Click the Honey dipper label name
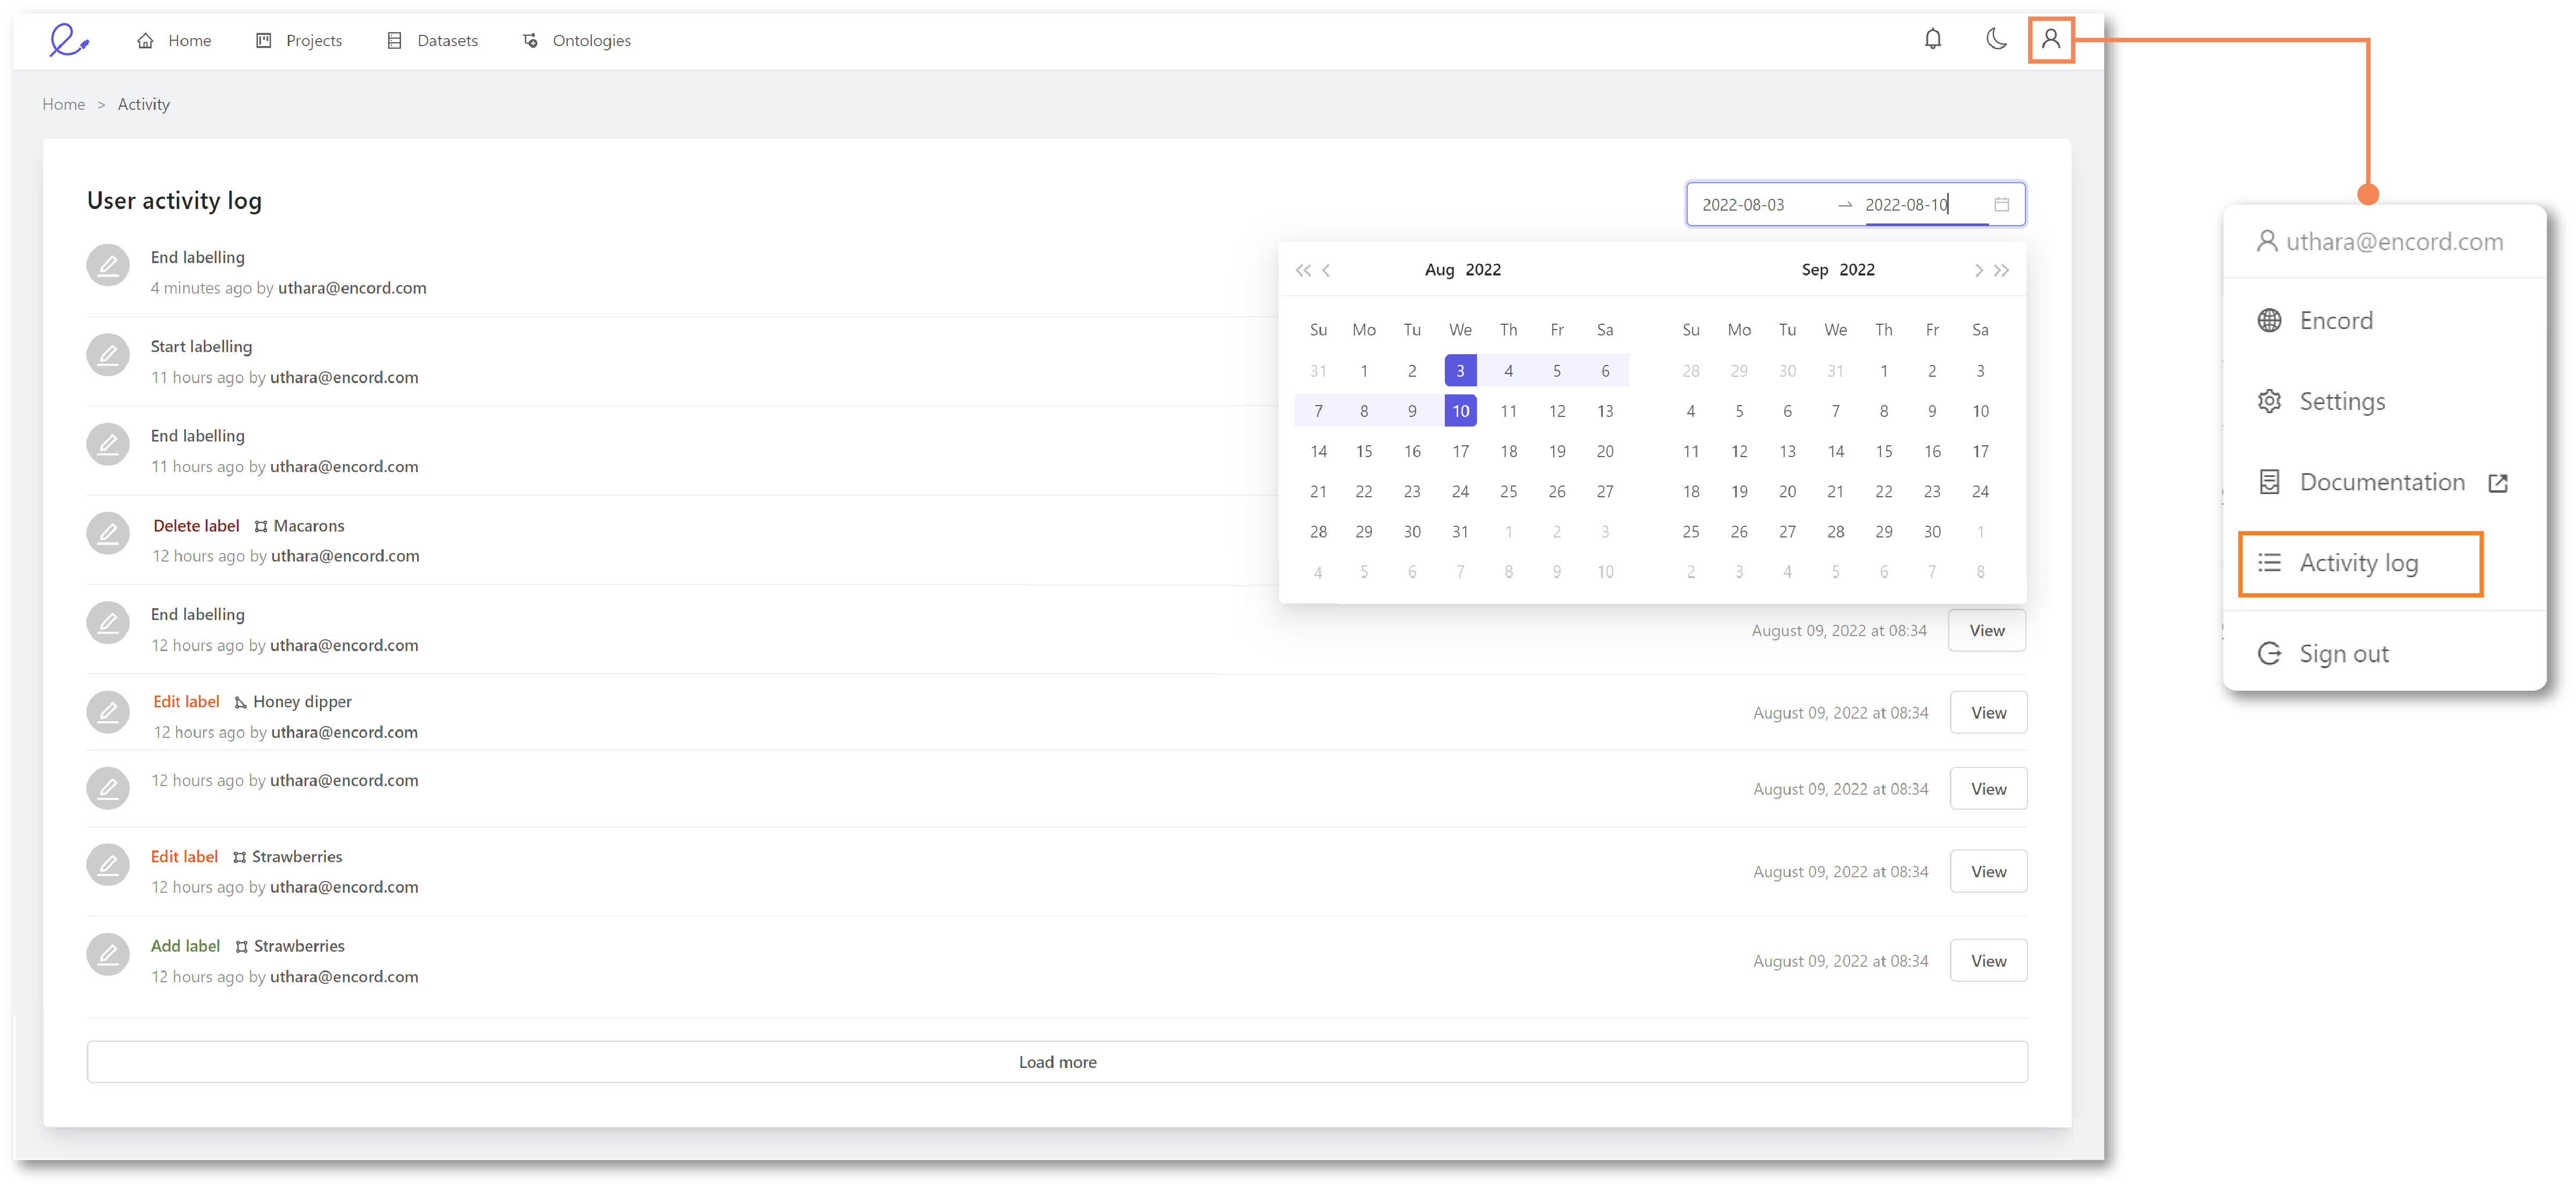2576x1188 pixels. pyautogui.click(x=302, y=701)
